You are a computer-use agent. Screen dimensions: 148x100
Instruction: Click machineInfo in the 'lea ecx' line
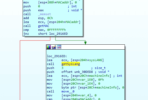(x=99, y=76)
